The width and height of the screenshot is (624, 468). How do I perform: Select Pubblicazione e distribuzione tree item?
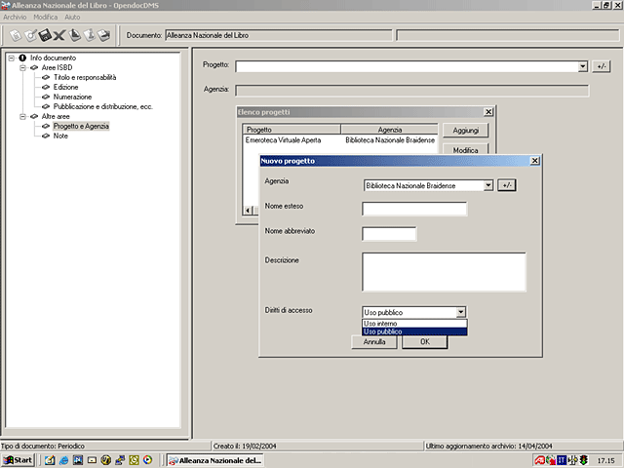pyautogui.click(x=103, y=106)
